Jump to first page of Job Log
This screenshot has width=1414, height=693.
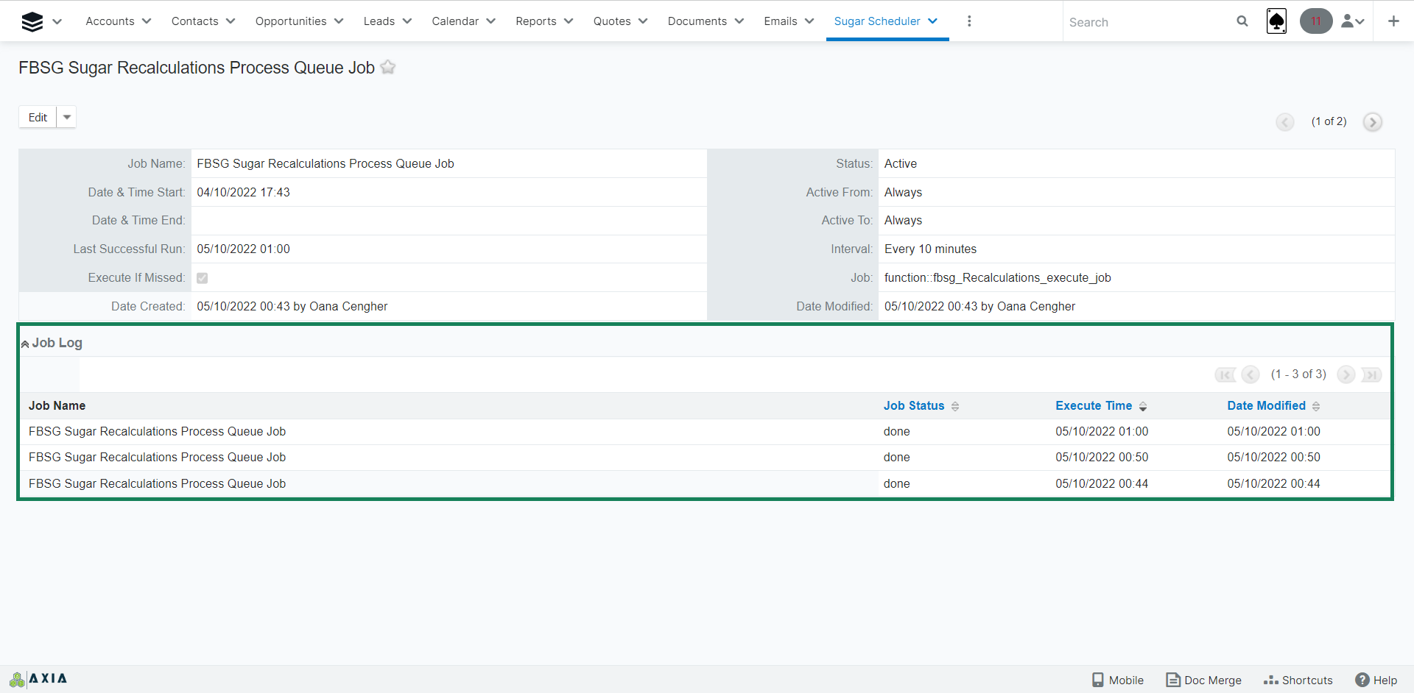coord(1225,375)
